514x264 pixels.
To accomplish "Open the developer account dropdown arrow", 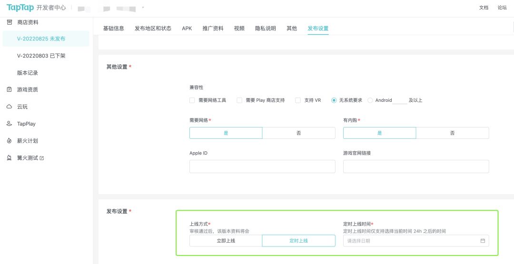I will point(143,8).
